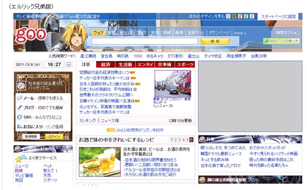
Task: Open 日本酒の危険な限界量を知ろう link
Action: pyautogui.click(x=151, y=160)
